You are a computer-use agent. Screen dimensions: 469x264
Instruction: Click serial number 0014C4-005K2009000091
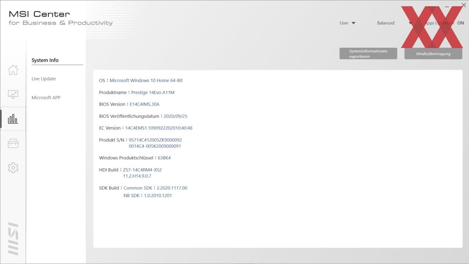[x=155, y=146]
